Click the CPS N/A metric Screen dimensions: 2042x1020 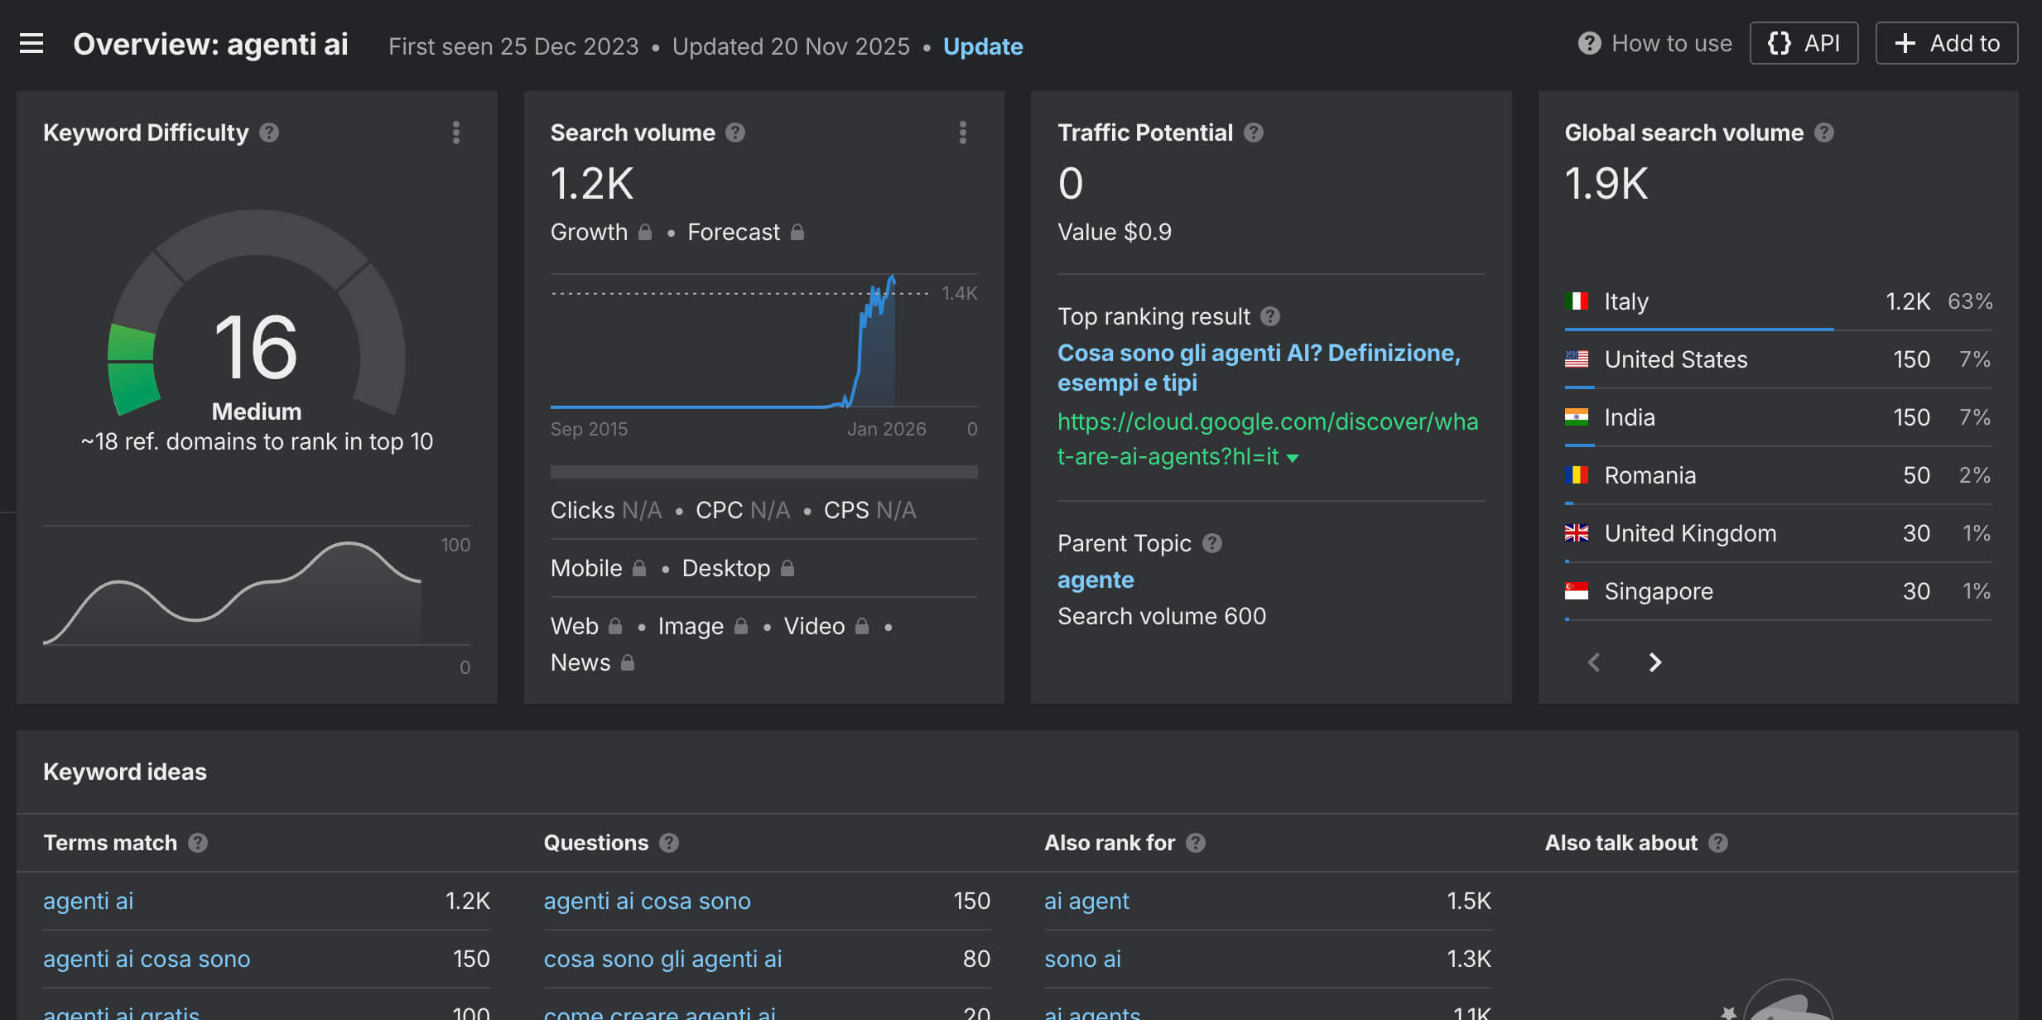tap(869, 510)
